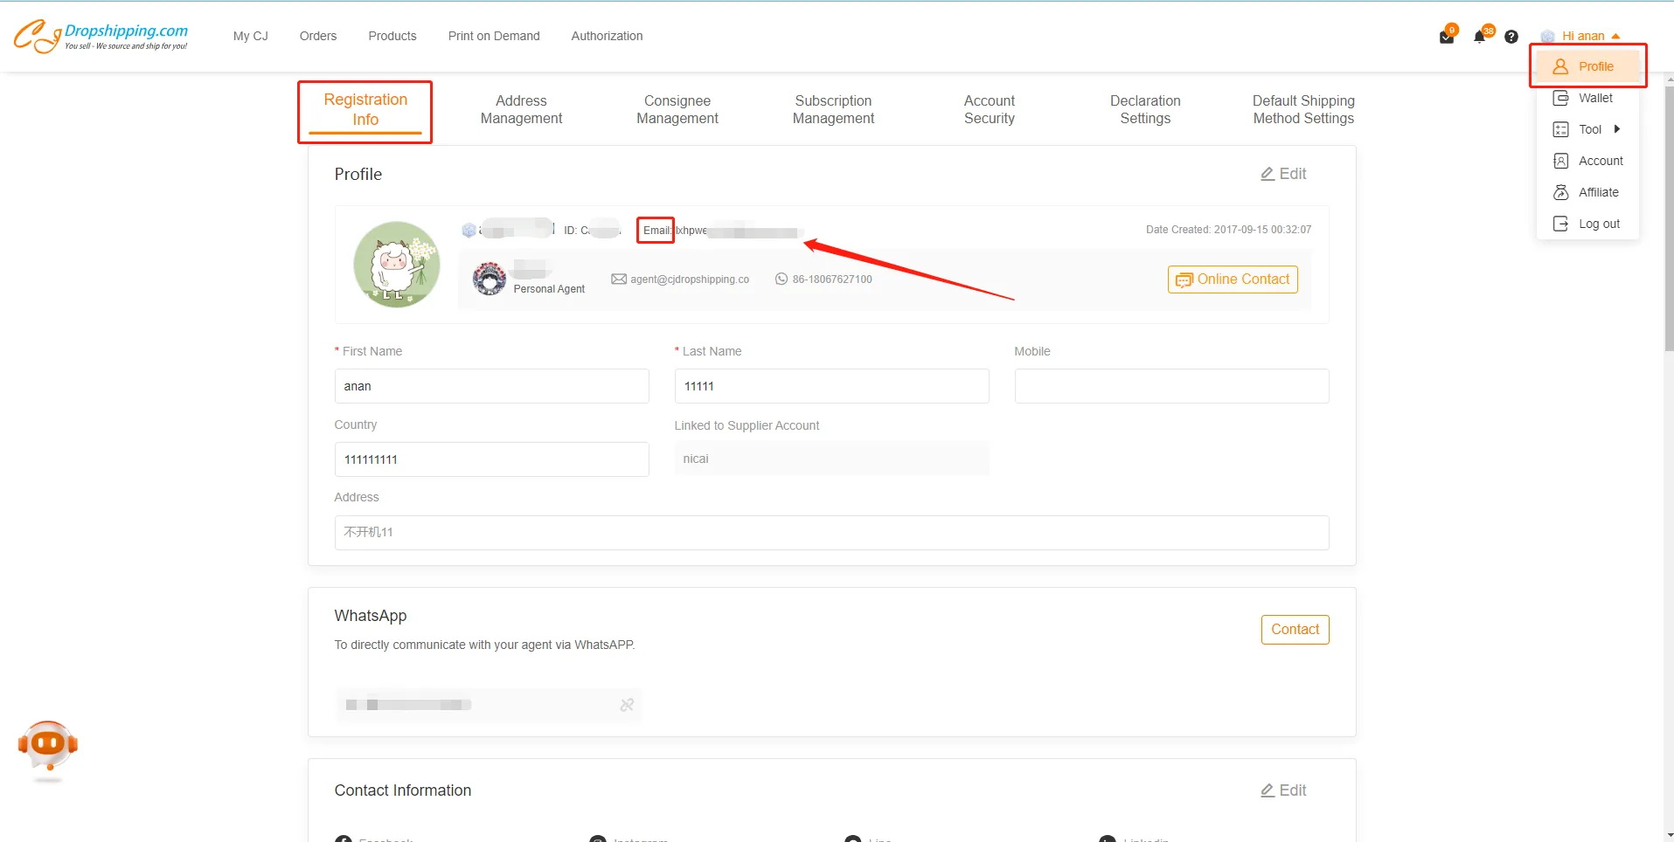Click the help question mark icon
The height and width of the screenshot is (842, 1674).
click(x=1511, y=37)
